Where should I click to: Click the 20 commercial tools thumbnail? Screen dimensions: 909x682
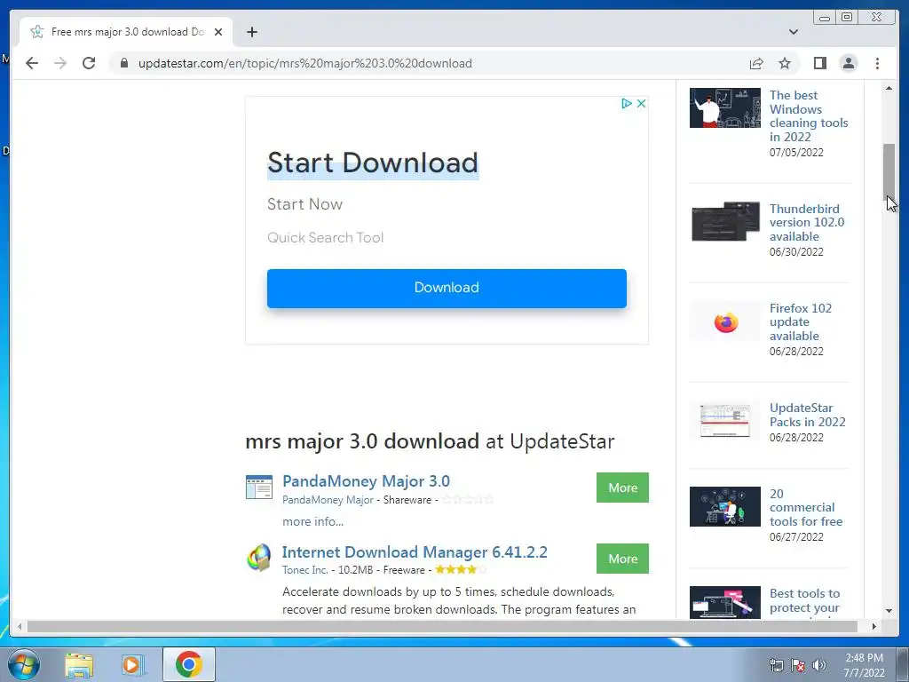pos(724,507)
